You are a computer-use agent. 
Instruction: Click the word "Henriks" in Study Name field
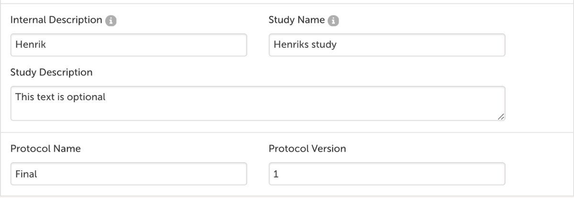coord(288,45)
